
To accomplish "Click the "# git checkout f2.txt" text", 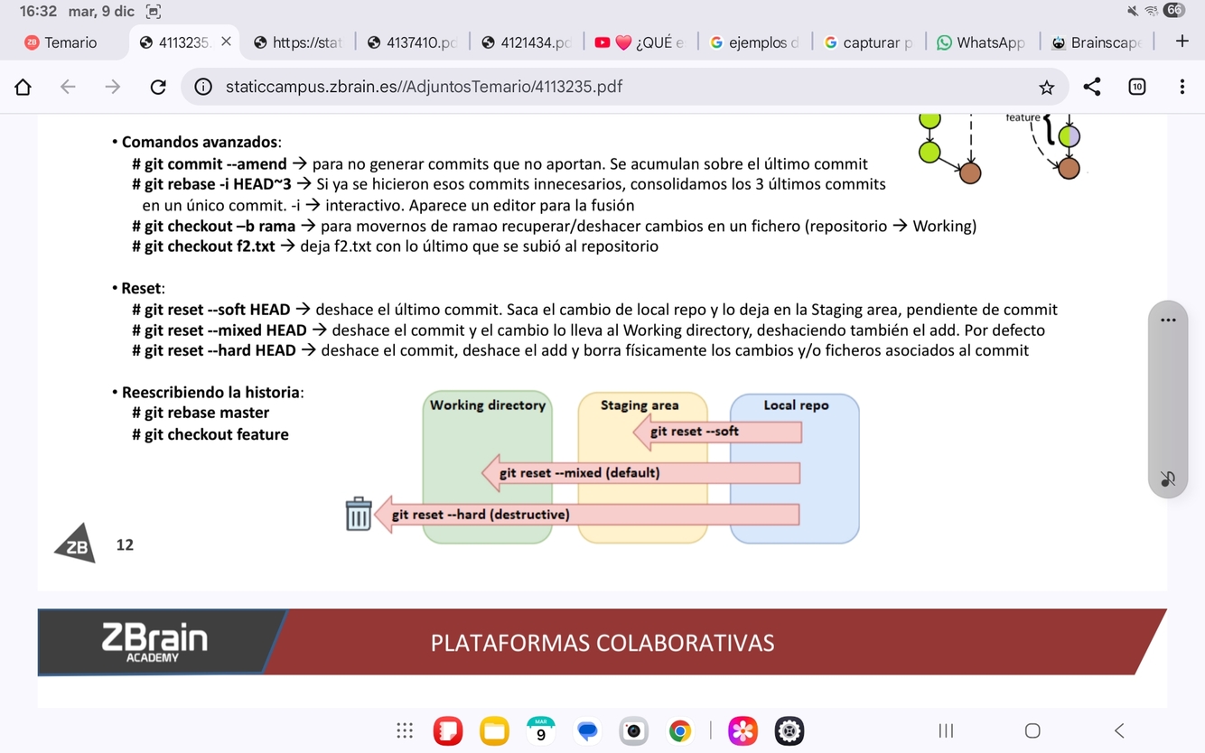I will coord(203,246).
